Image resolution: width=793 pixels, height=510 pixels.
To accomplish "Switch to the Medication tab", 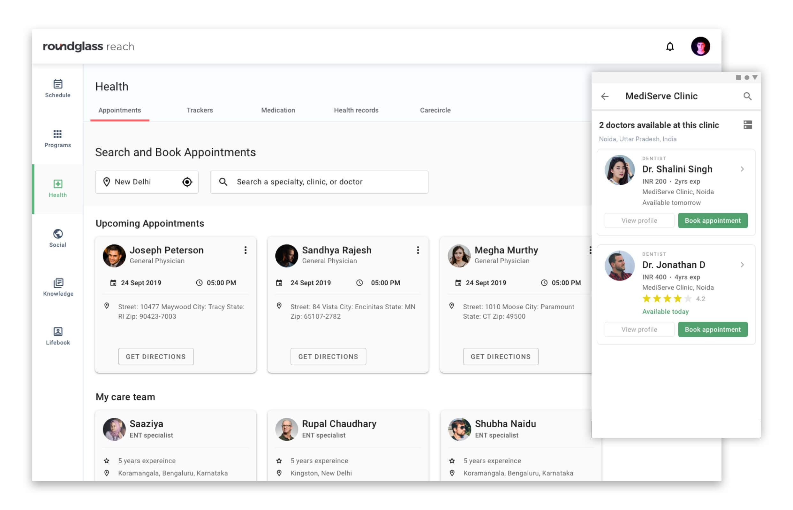I will tap(278, 110).
